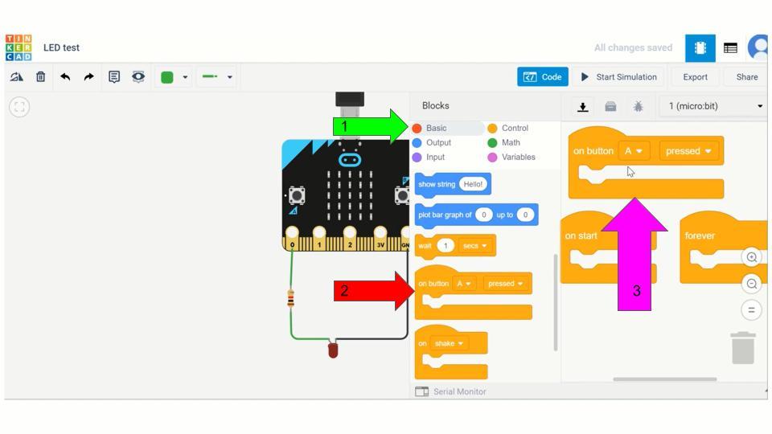Open workspace on button pressed dropdown
The height and width of the screenshot is (434, 772).
[688, 151]
